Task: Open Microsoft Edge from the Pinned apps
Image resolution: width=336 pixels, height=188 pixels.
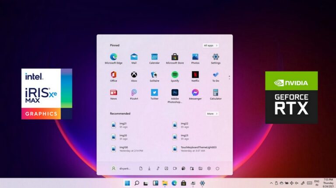Action: click(113, 59)
